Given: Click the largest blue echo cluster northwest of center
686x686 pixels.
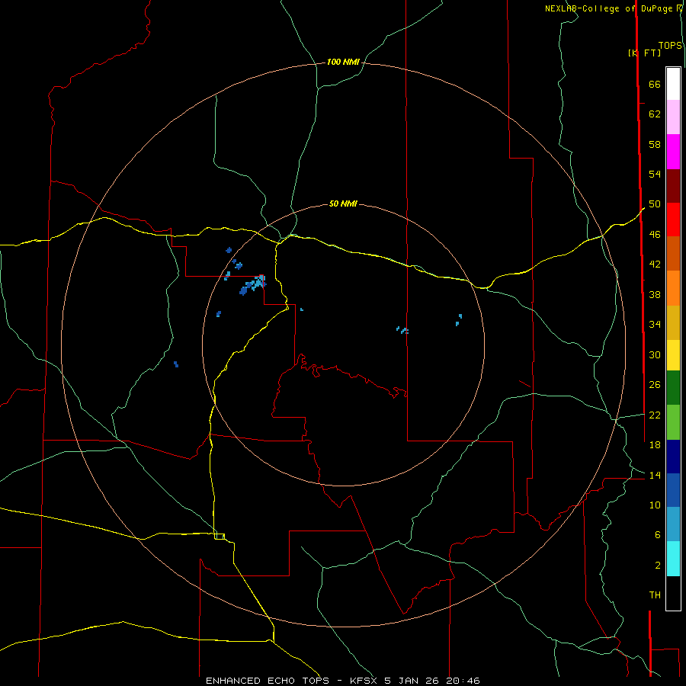Looking at the screenshot, I should [253, 285].
